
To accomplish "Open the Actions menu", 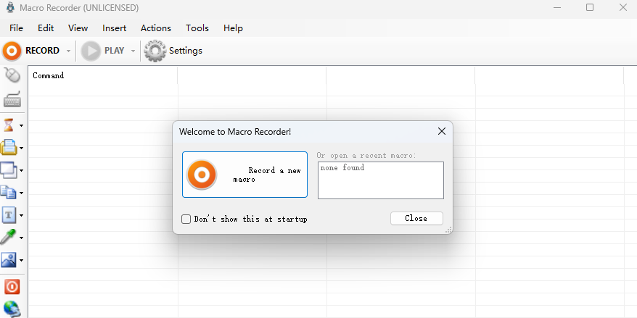I will [x=156, y=28].
